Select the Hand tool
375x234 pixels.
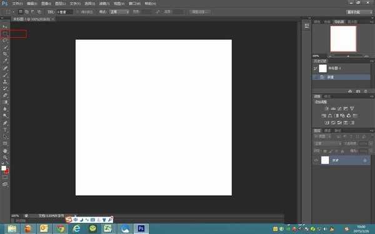point(5,150)
